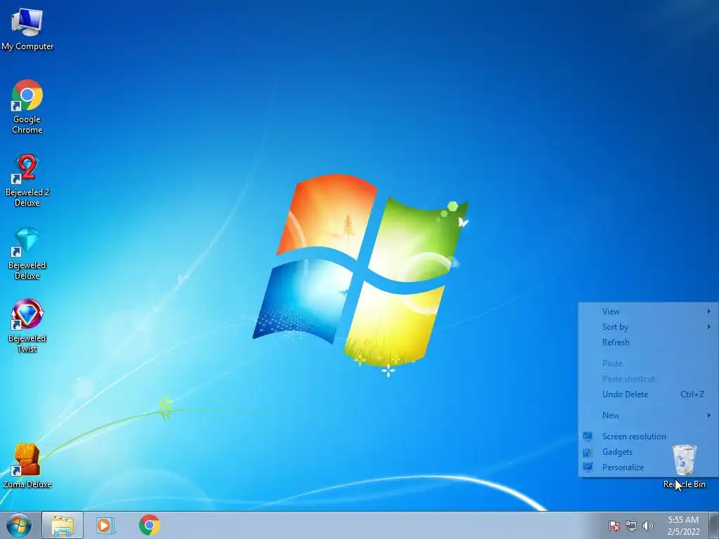The width and height of the screenshot is (719, 539).
Task: Click the Show desktop strip
Action: click(x=714, y=525)
